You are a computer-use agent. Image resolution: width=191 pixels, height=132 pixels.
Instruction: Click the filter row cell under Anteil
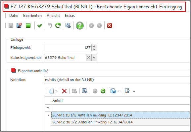click(x=120, y=108)
